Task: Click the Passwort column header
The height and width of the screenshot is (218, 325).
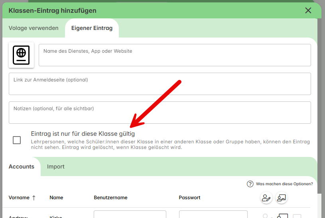Action: pyautogui.click(x=189, y=198)
